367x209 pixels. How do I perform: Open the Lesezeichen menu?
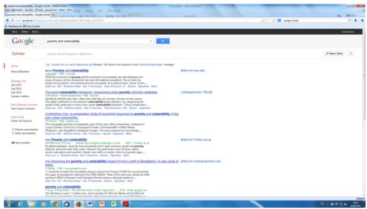pos(51,10)
